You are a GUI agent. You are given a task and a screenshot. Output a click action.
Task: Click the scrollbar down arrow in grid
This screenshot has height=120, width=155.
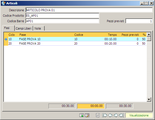coord(149,99)
